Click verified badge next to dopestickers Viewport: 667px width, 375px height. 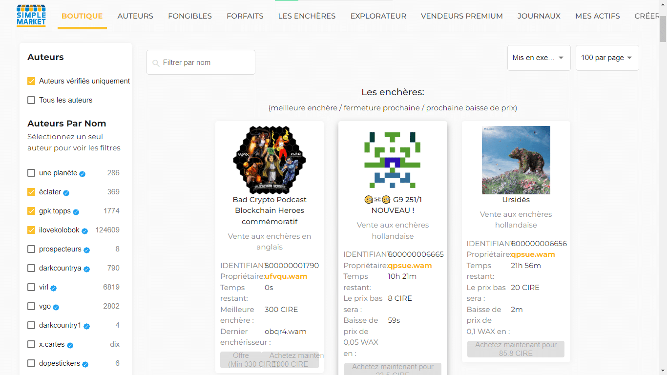point(85,364)
